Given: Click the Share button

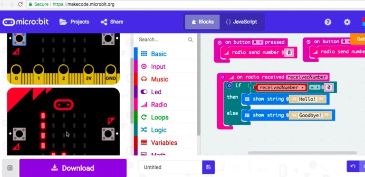Looking at the screenshot, I should (112, 22).
